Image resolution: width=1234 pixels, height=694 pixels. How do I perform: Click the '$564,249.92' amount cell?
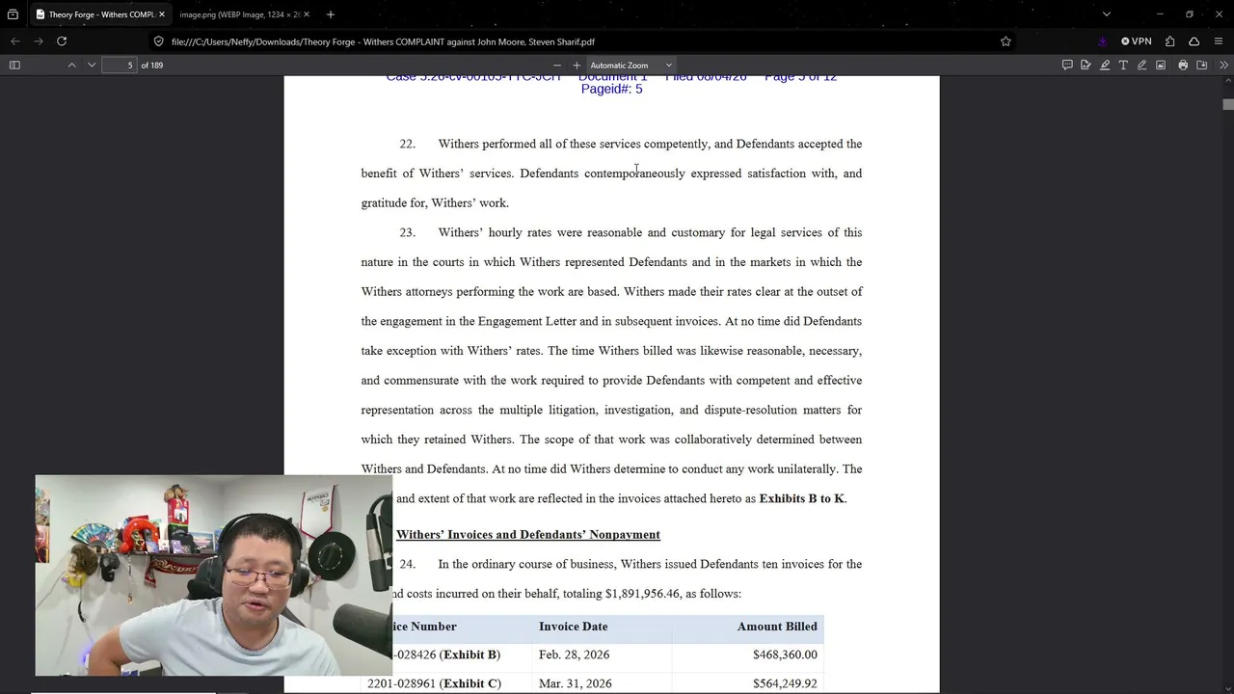click(x=785, y=683)
